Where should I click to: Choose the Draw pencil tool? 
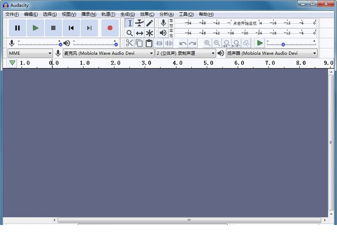[x=150, y=23]
